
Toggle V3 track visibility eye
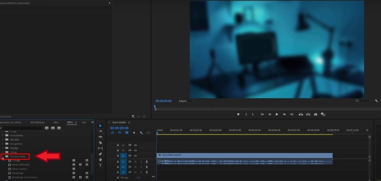click(135, 145)
